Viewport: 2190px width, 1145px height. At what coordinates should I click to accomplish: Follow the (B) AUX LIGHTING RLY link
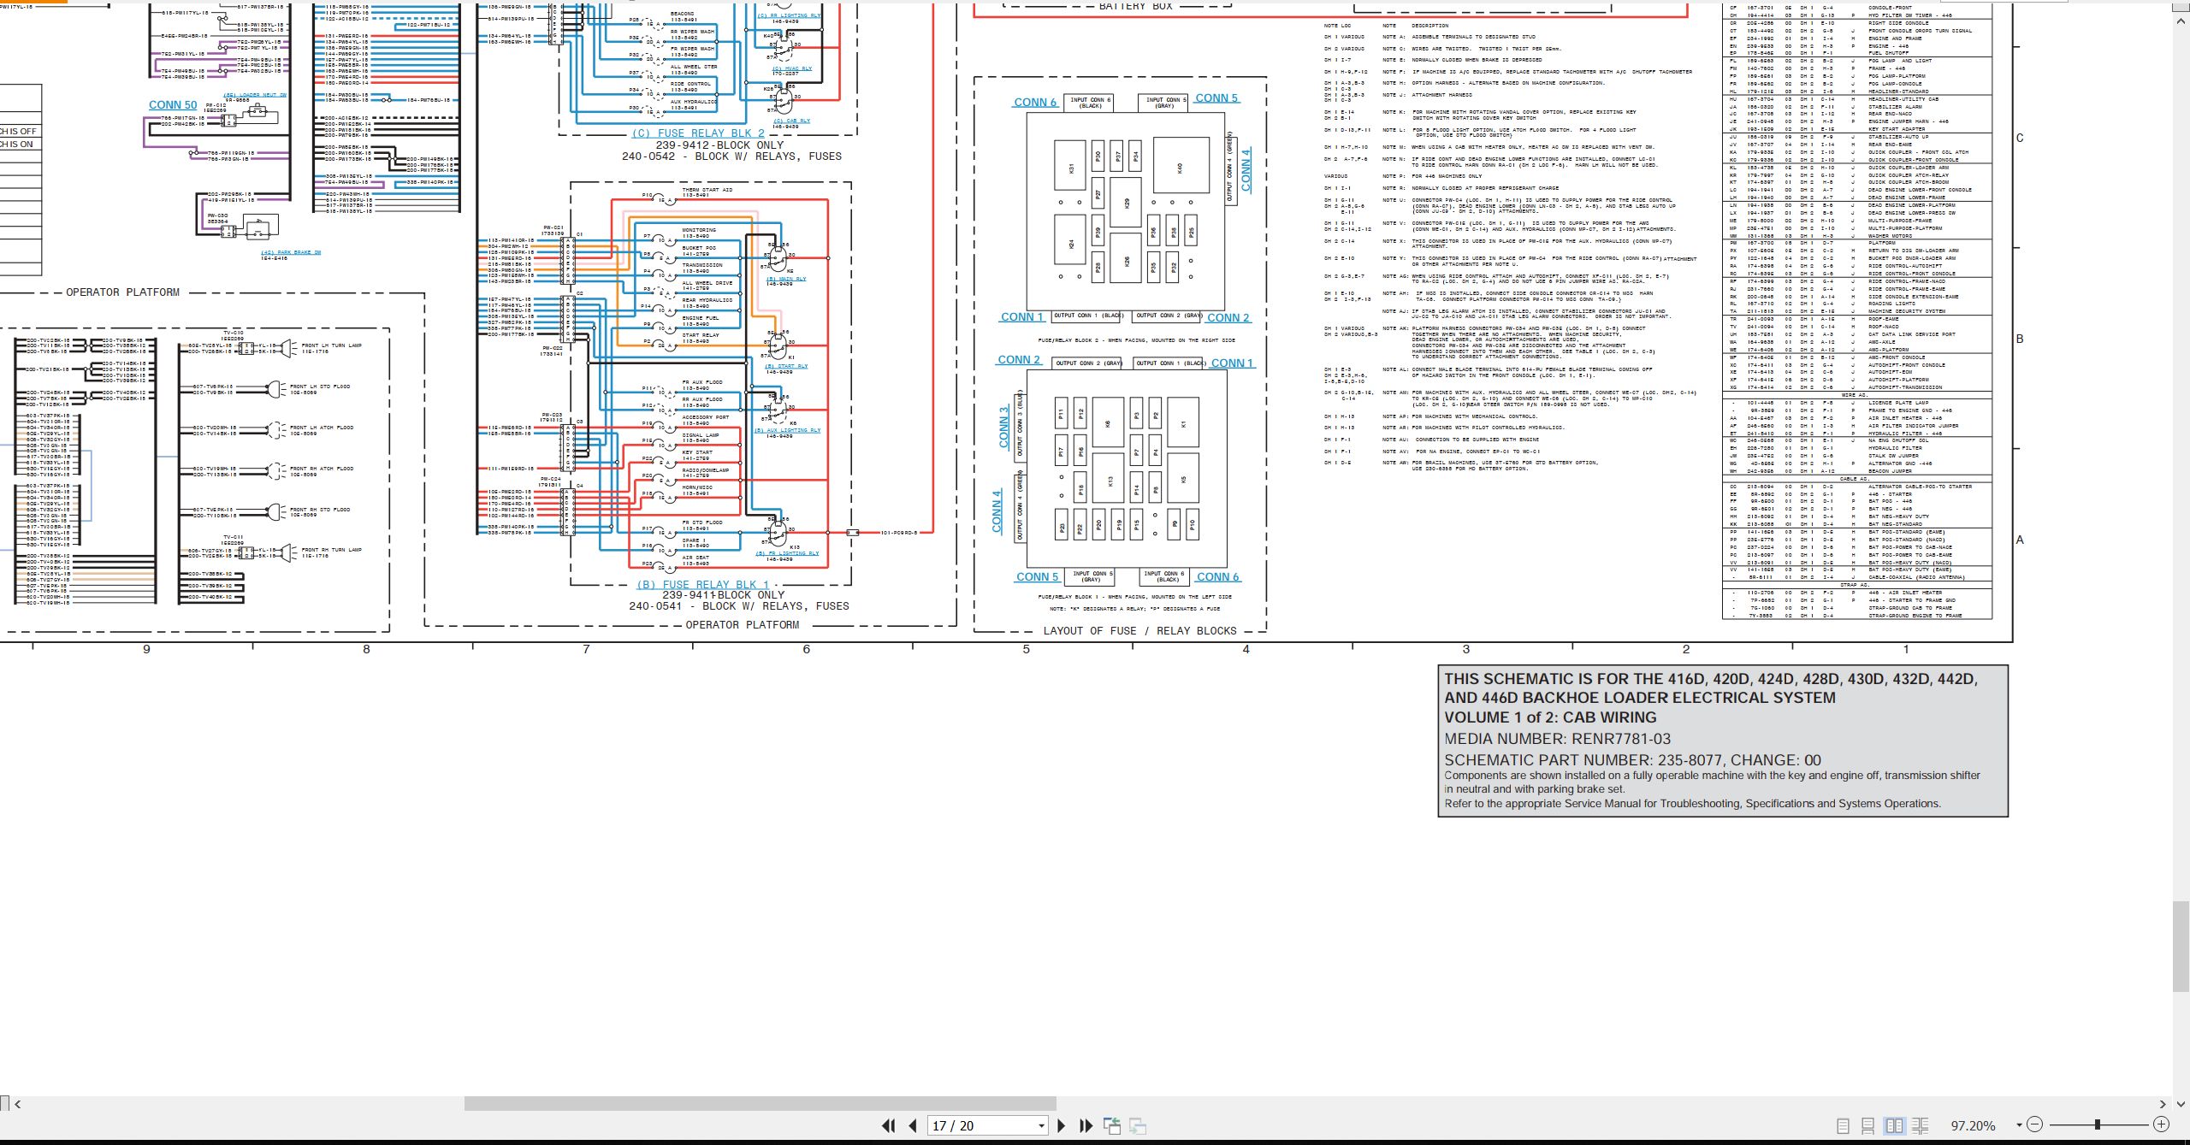click(x=787, y=430)
